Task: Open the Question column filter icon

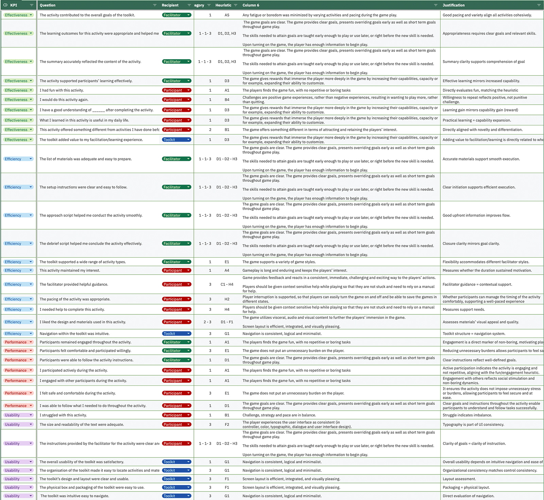Action: coord(155,5)
